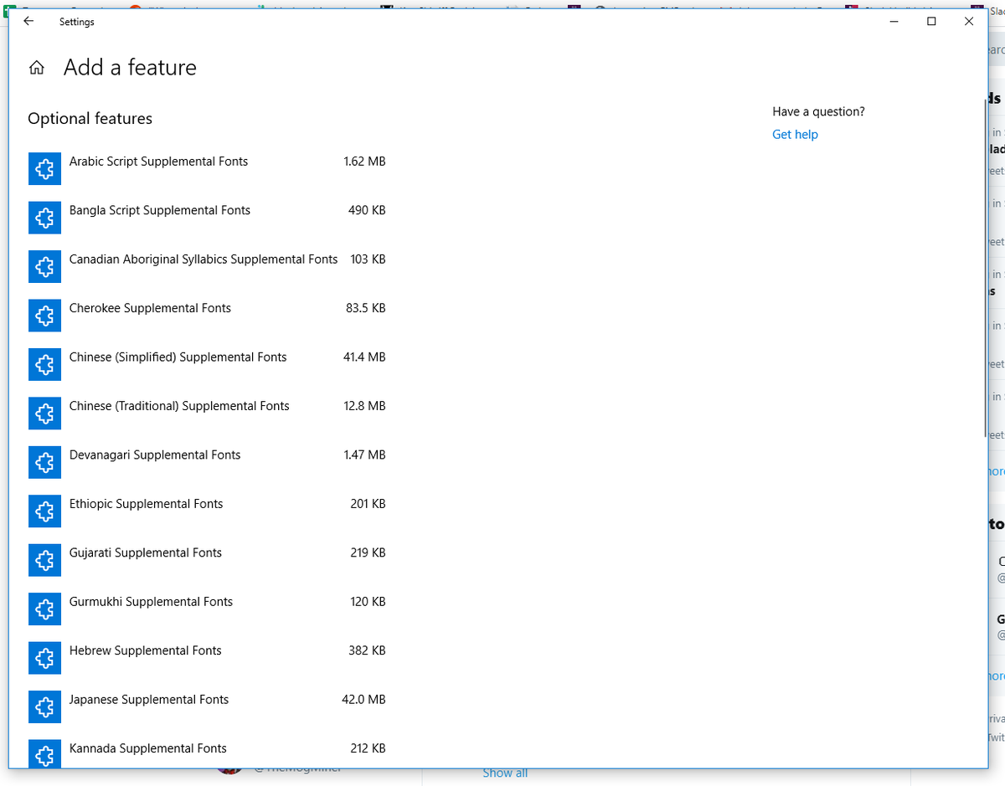Click the 120 KB size value

[368, 602]
